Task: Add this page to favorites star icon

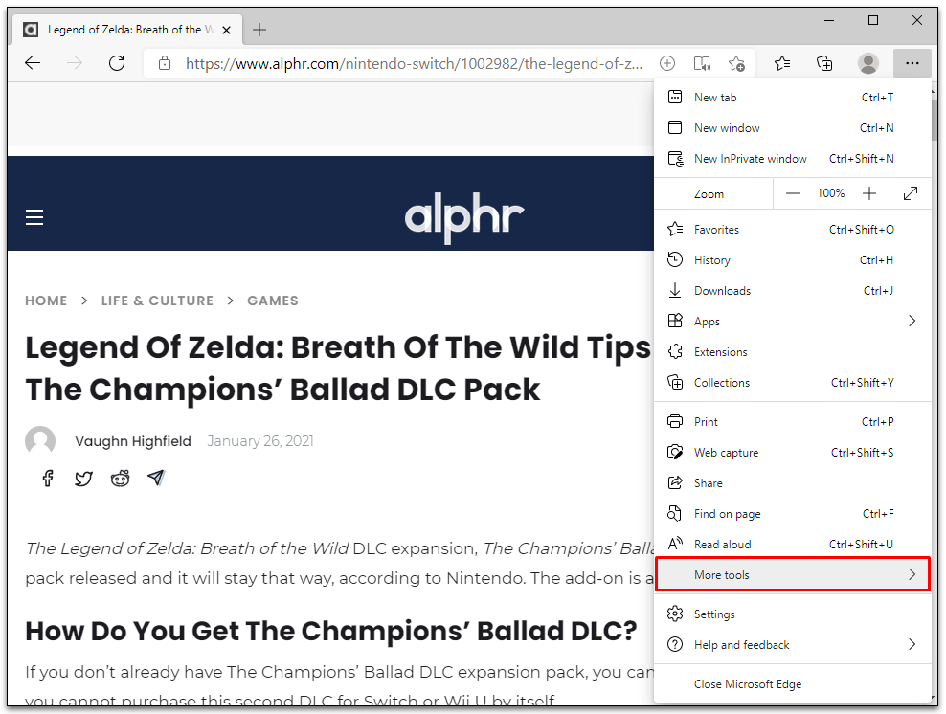Action: (x=736, y=63)
